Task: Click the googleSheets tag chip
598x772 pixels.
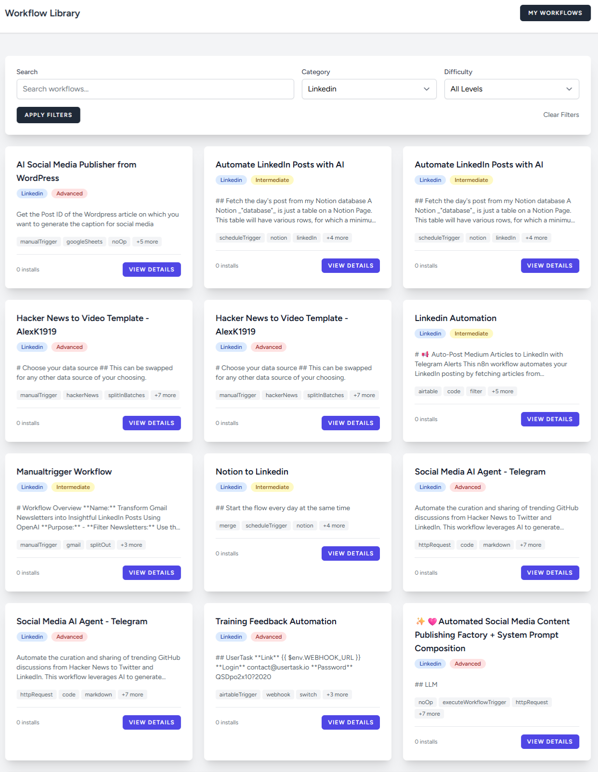Action: (84, 242)
